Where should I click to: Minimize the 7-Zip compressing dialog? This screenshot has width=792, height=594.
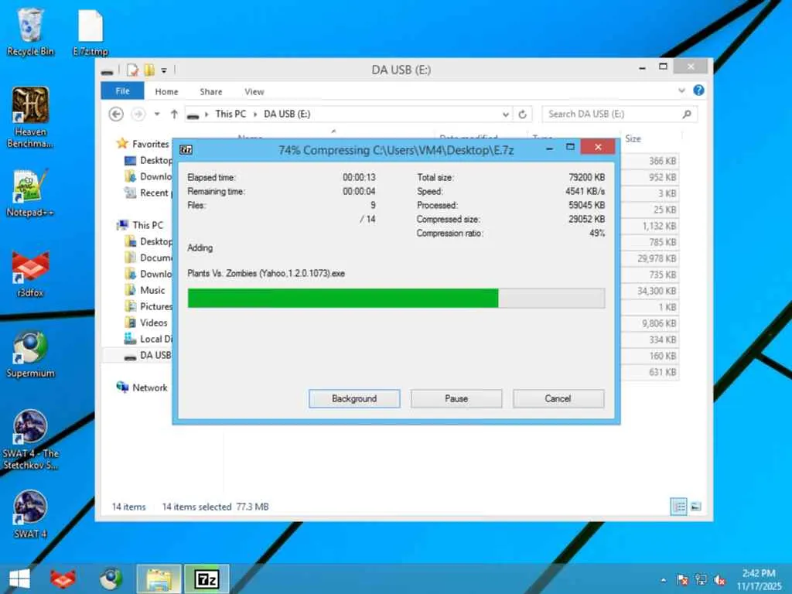(x=549, y=148)
